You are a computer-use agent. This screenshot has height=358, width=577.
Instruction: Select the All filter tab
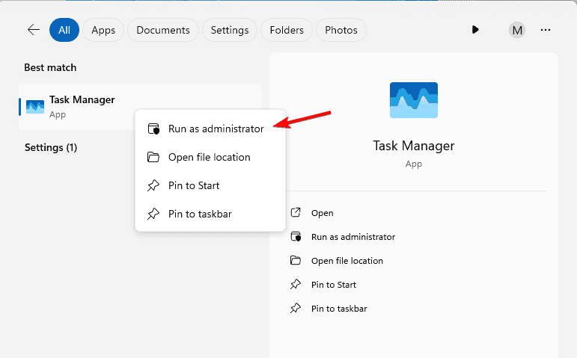pos(64,30)
